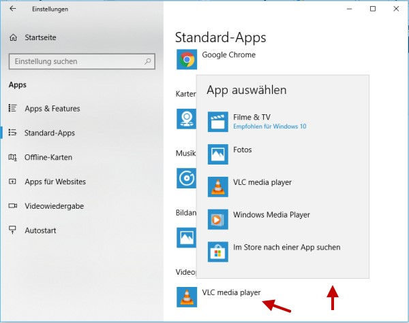The height and width of the screenshot is (323, 409).
Task: Open Standard-Apps section label
Action: tap(50, 133)
